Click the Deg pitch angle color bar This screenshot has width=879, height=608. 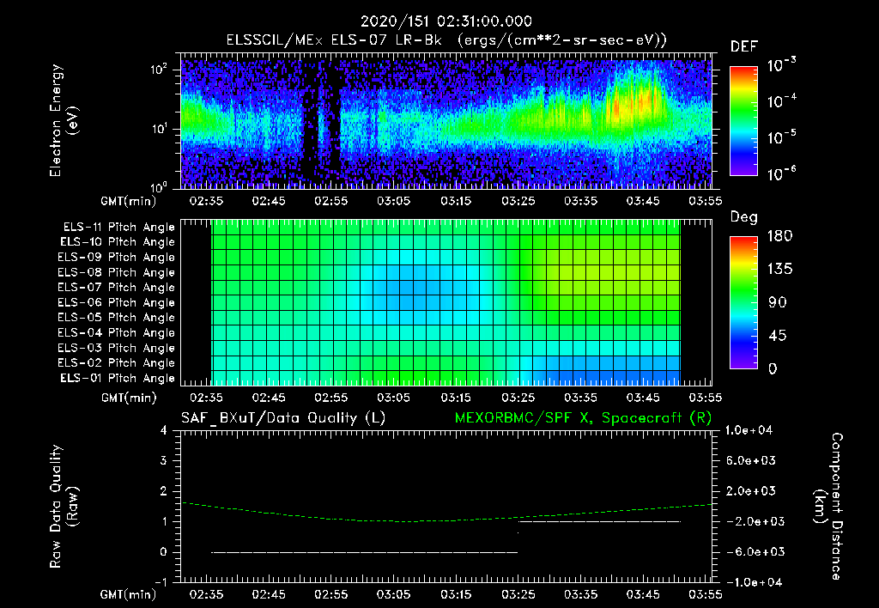(x=743, y=302)
